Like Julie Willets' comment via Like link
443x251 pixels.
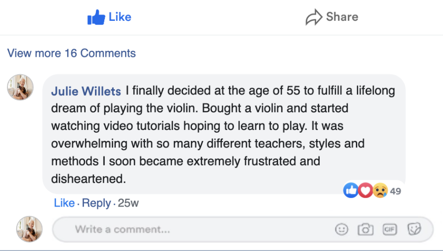pos(64,203)
